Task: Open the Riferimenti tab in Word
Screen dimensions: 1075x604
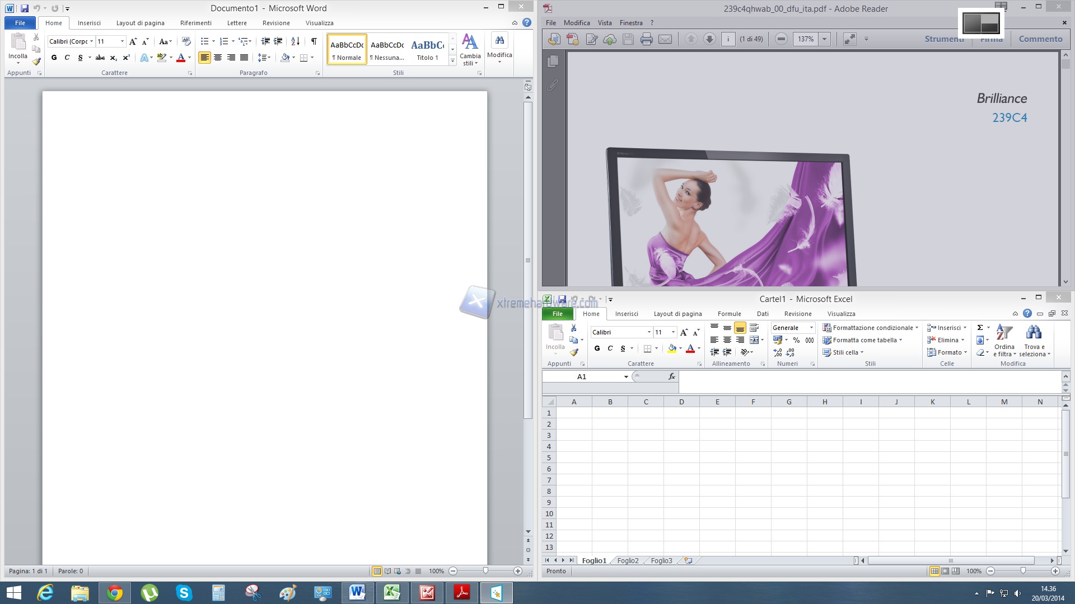Action: (195, 23)
